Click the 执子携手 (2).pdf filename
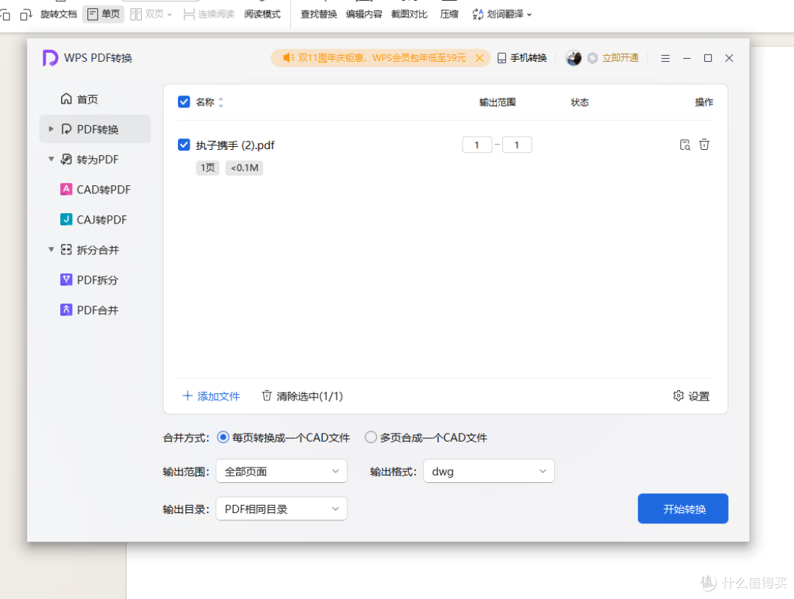Screen dimensions: 794x599 [235, 146]
